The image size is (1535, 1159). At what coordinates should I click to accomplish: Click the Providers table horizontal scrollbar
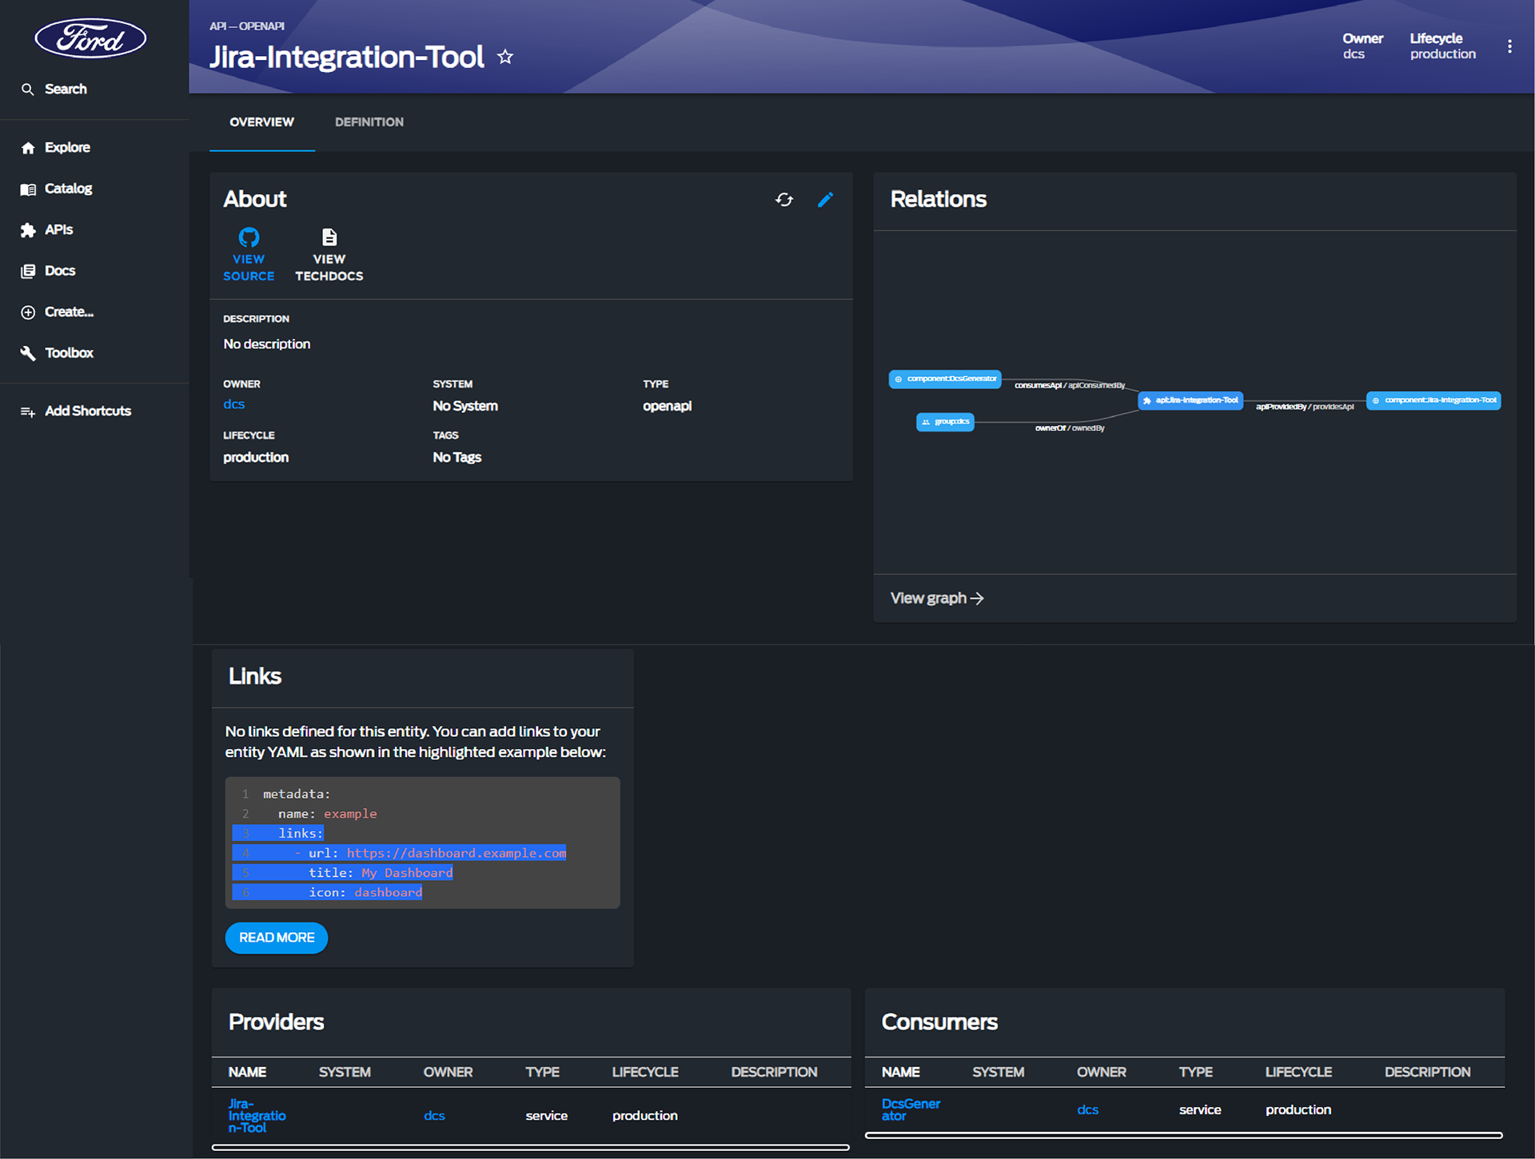[530, 1148]
